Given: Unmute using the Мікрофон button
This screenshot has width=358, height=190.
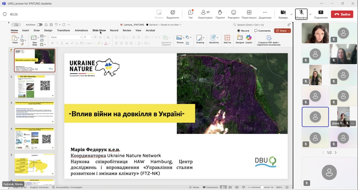Looking at the screenshot, I should (301, 14).
